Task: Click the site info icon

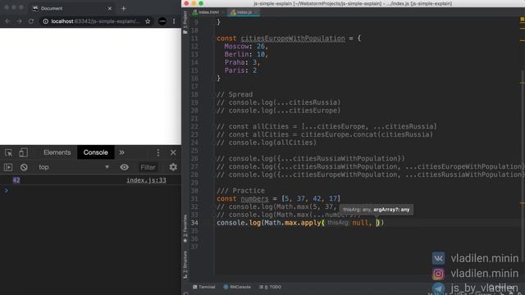Action: pyautogui.click(x=46, y=21)
